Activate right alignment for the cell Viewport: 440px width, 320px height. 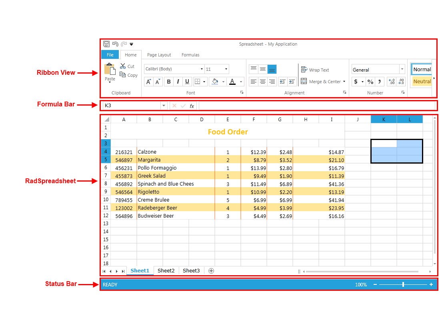[272, 81]
